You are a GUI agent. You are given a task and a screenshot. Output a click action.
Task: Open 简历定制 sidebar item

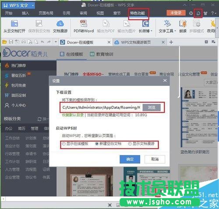(x=15, y=96)
